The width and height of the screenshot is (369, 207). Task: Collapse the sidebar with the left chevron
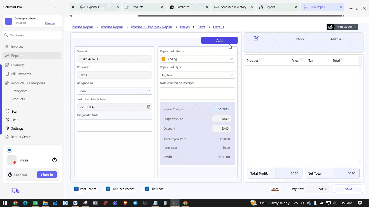click(56, 7)
